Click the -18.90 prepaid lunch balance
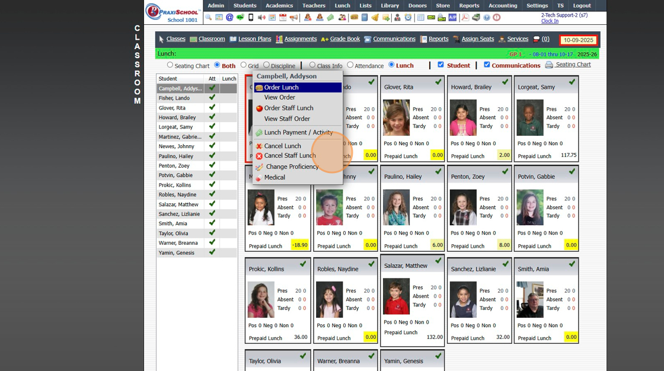 tap(300, 245)
